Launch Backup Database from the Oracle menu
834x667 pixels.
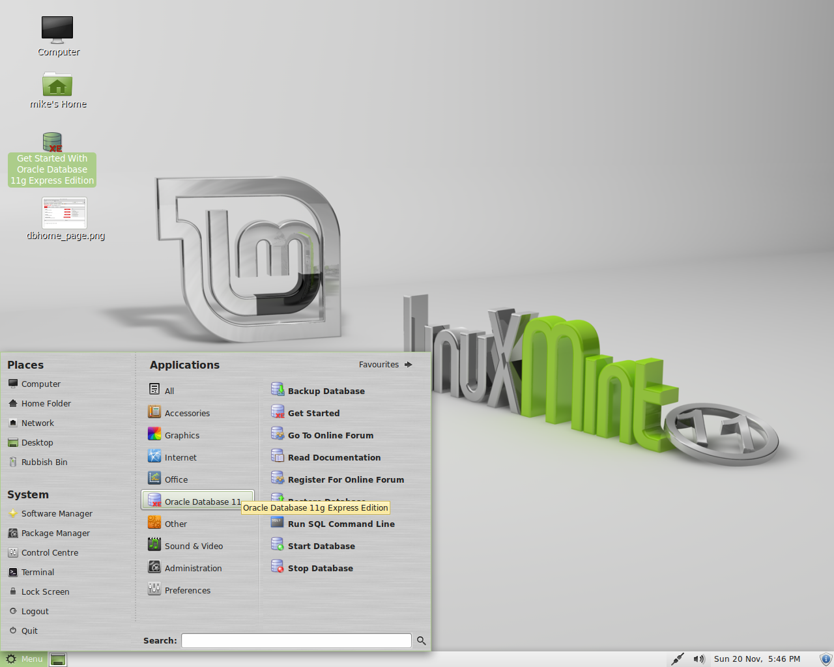pyautogui.click(x=318, y=391)
